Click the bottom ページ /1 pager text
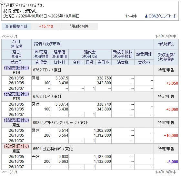 10,172
